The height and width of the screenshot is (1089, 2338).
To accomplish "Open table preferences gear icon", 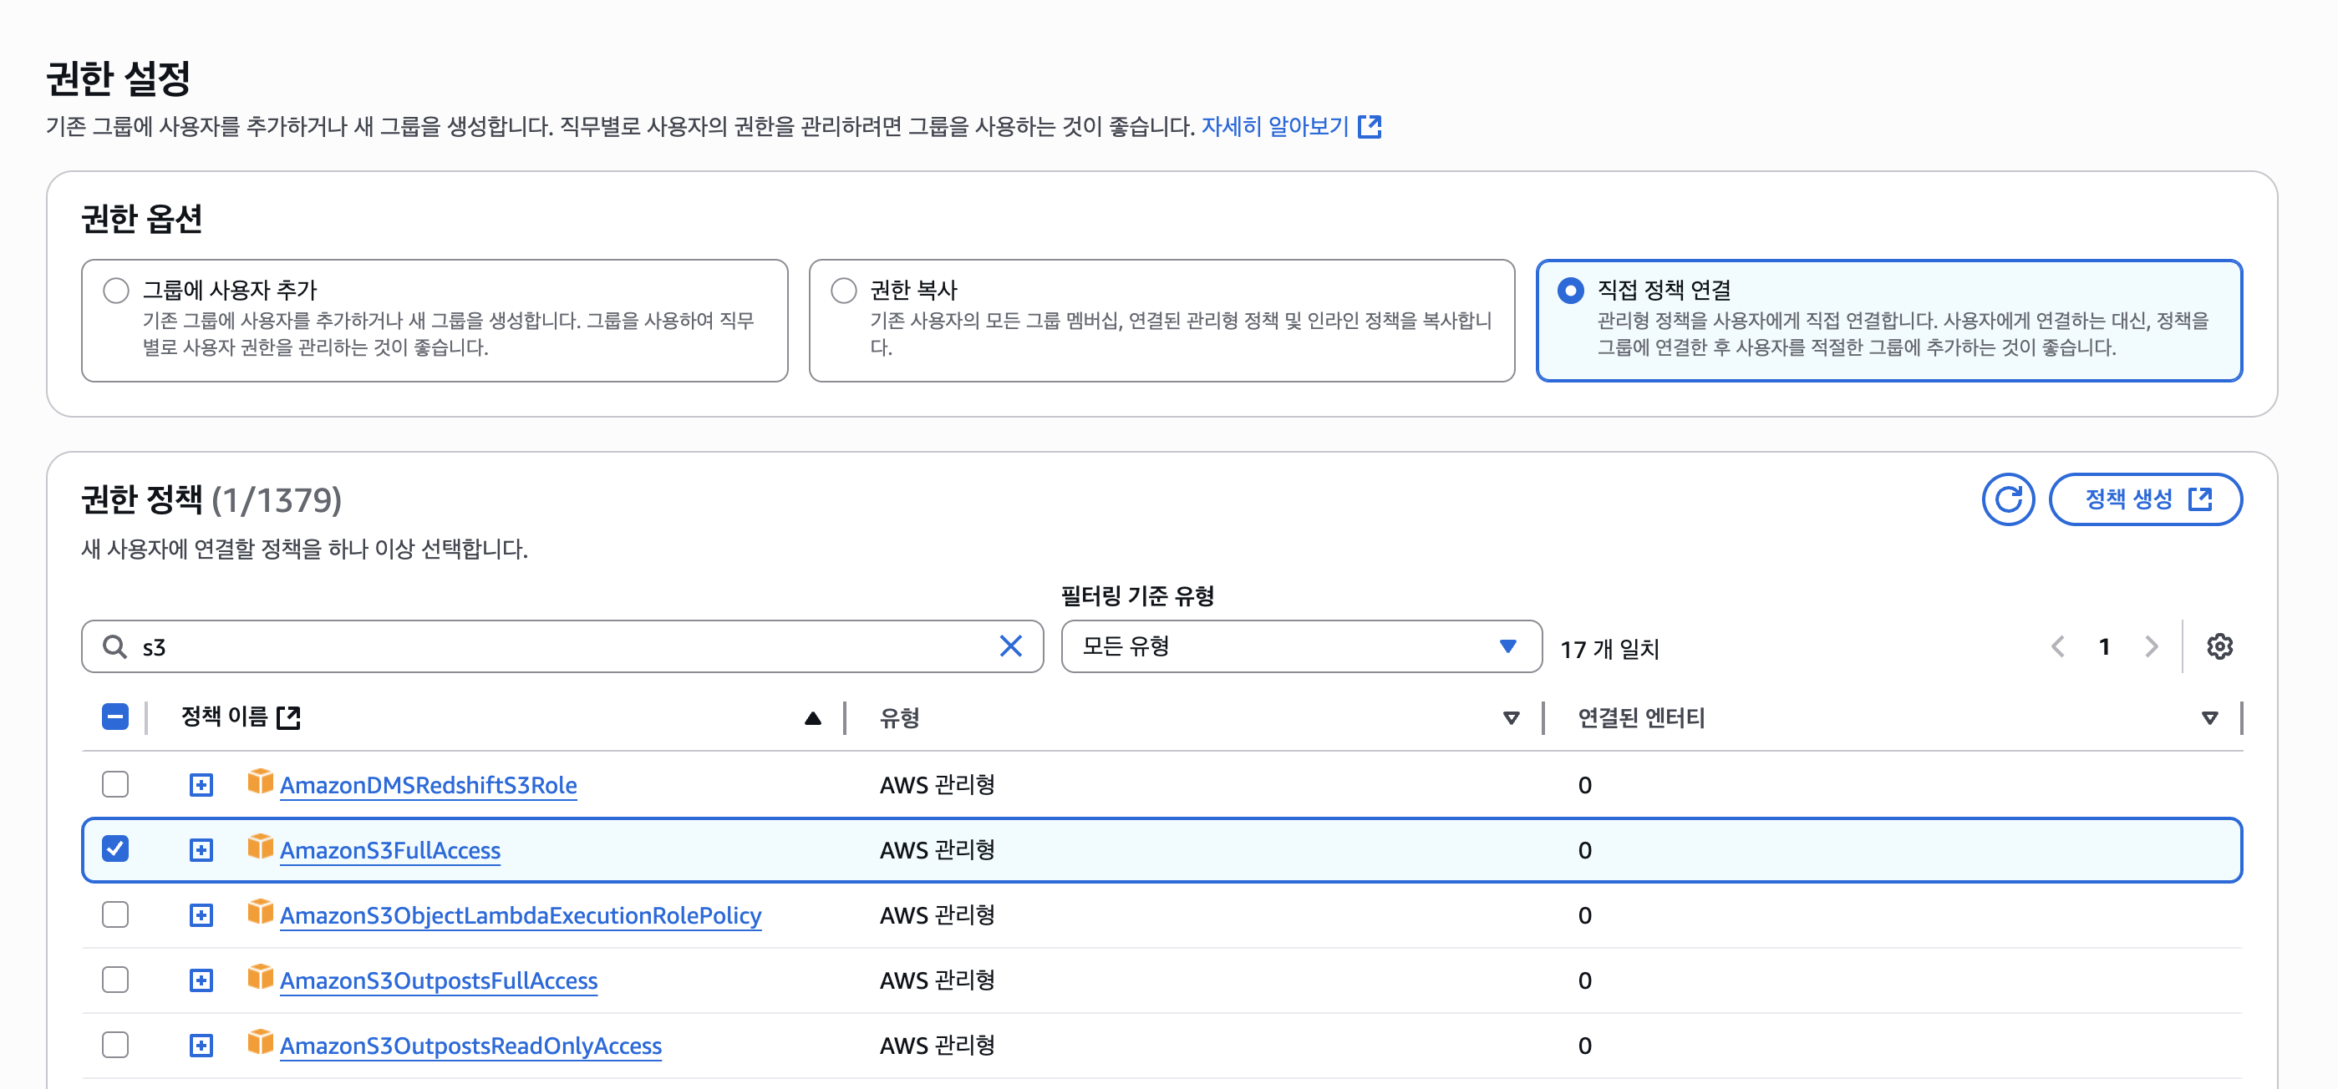I will 2219,646.
